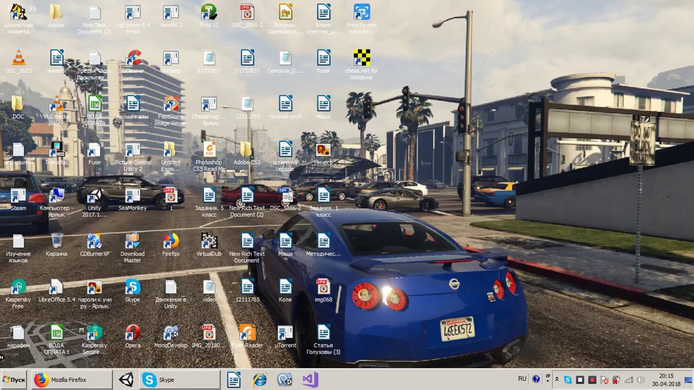Launch Firefox from the desktop icon

click(x=171, y=244)
